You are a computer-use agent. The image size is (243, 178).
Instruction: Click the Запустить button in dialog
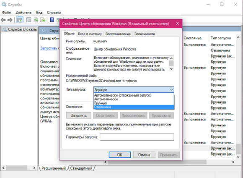pos(79,115)
